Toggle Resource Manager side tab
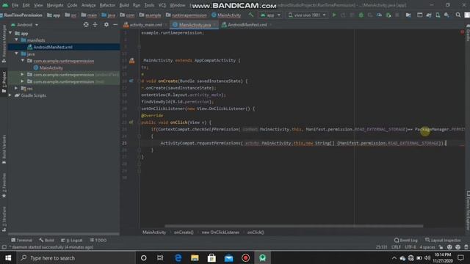 (x=4, y=44)
